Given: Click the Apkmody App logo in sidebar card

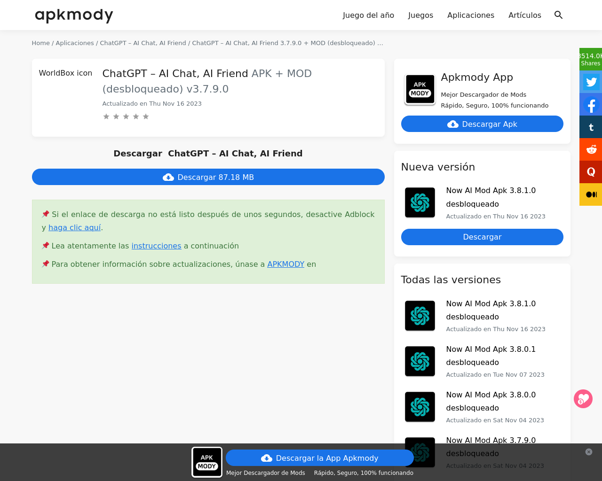Looking at the screenshot, I should tap(420, 89).
